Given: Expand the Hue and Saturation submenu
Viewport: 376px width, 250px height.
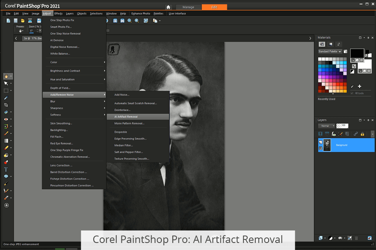Looking at the screenshot, I should tap(74, 79).
